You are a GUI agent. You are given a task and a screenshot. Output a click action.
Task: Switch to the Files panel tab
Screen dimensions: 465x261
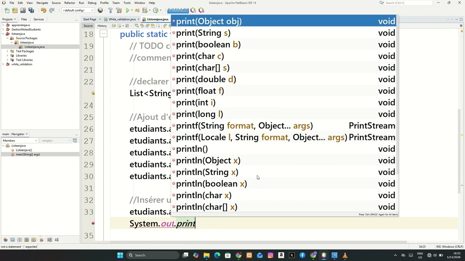[x=24, y=19]
